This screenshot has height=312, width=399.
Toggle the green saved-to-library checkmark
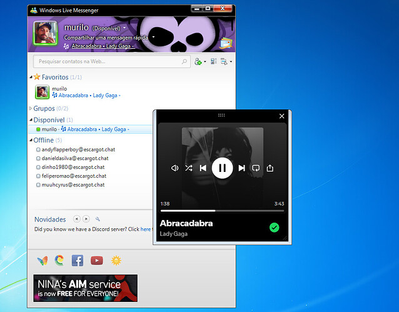pos(274,227)
